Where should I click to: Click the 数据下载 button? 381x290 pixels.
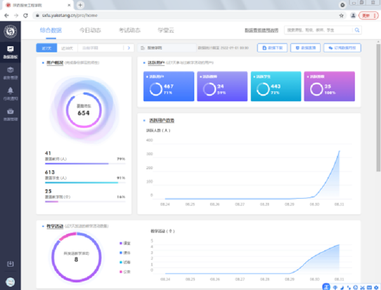point(272,48)
